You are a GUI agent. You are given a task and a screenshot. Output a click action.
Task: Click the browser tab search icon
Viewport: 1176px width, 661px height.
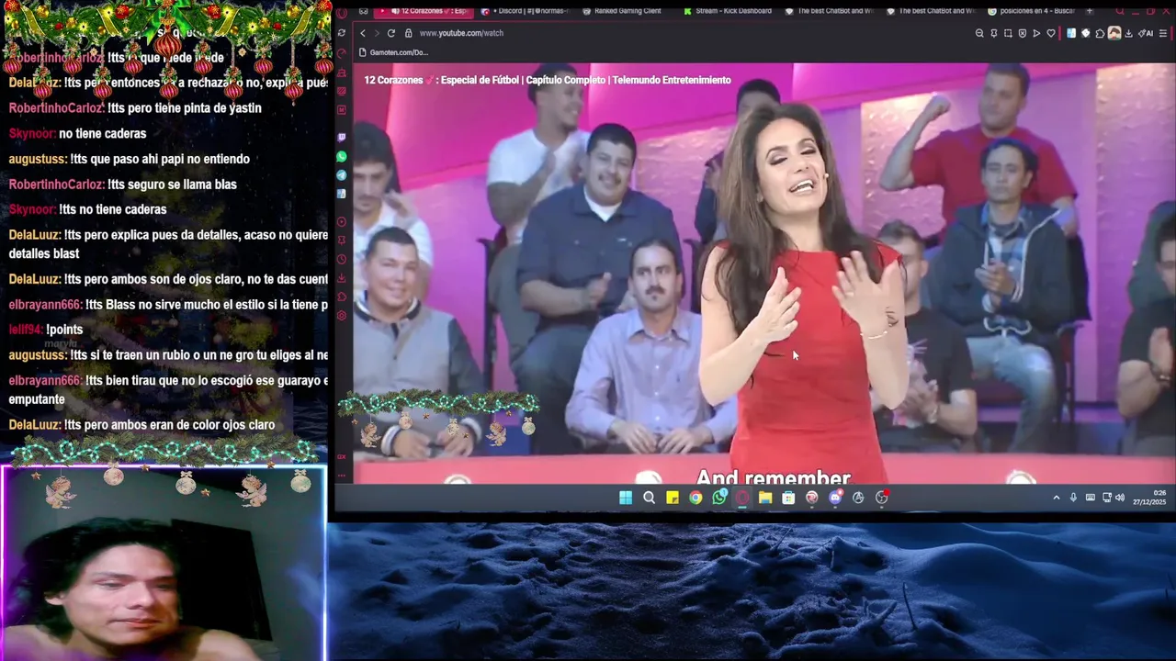(1120, 11)
